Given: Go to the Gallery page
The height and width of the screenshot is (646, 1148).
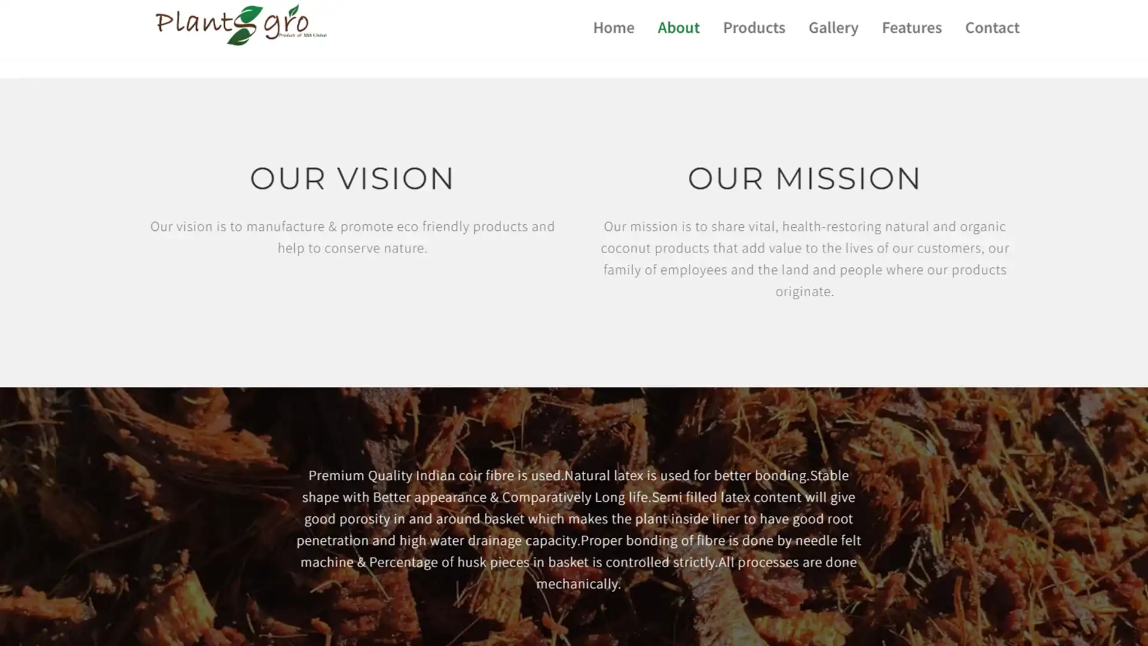Looking at the screenshot, I should point(833,28).
